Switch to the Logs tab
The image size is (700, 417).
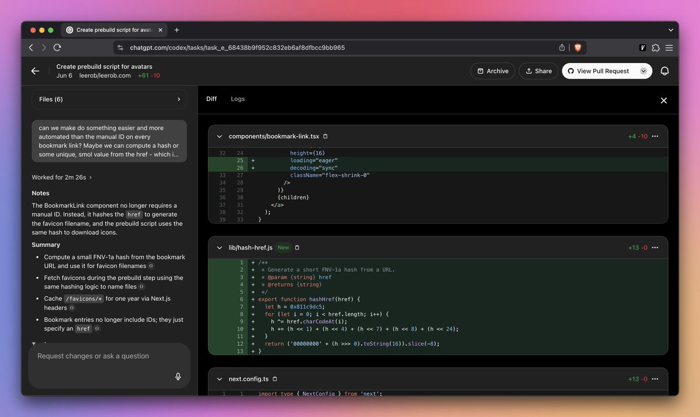pyautogui.click(x=237, y=99)
